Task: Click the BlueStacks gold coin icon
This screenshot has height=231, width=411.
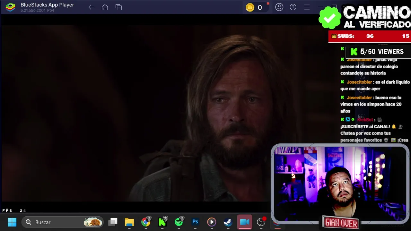Action: click(x=250, y=7)
